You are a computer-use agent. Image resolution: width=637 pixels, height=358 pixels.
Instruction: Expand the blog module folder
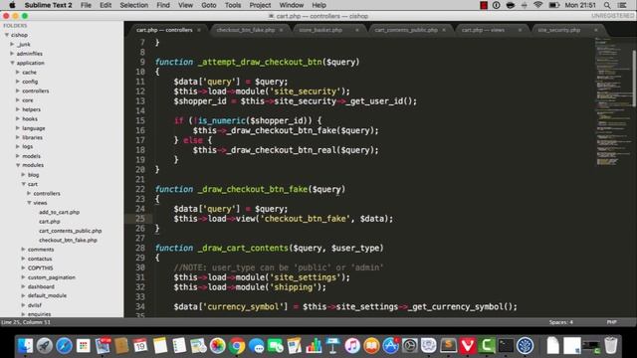coord(24,175)
